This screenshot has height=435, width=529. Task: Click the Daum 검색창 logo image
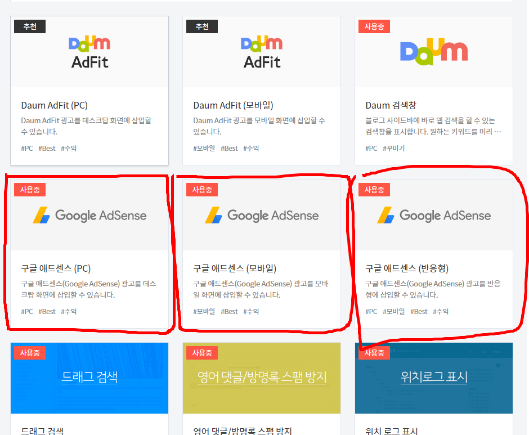pyautogui.click(x=434, y=52)
